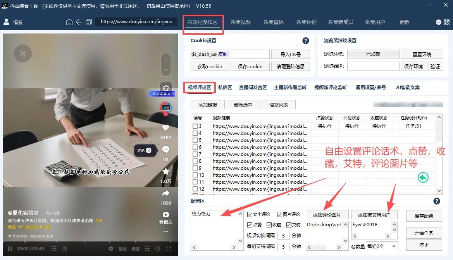Go back using the left arrow icon

tap(79, 22)
